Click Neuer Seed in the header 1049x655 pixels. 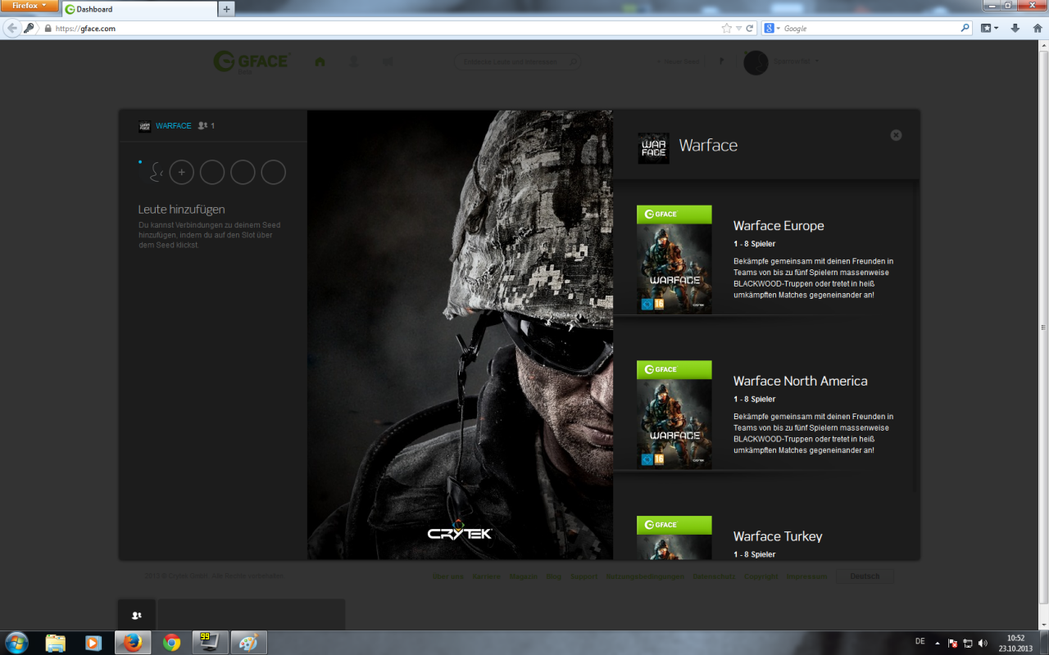point(678,61)
